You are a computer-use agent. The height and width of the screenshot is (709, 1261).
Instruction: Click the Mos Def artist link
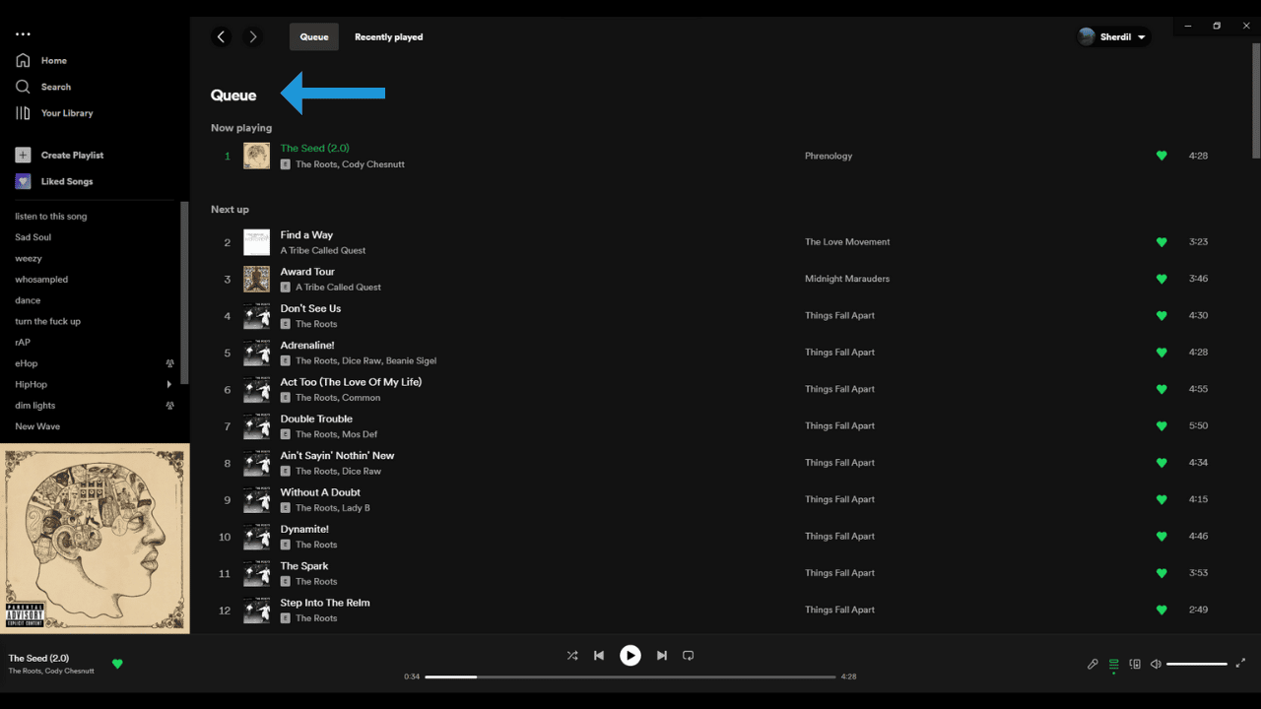[360, 434]
